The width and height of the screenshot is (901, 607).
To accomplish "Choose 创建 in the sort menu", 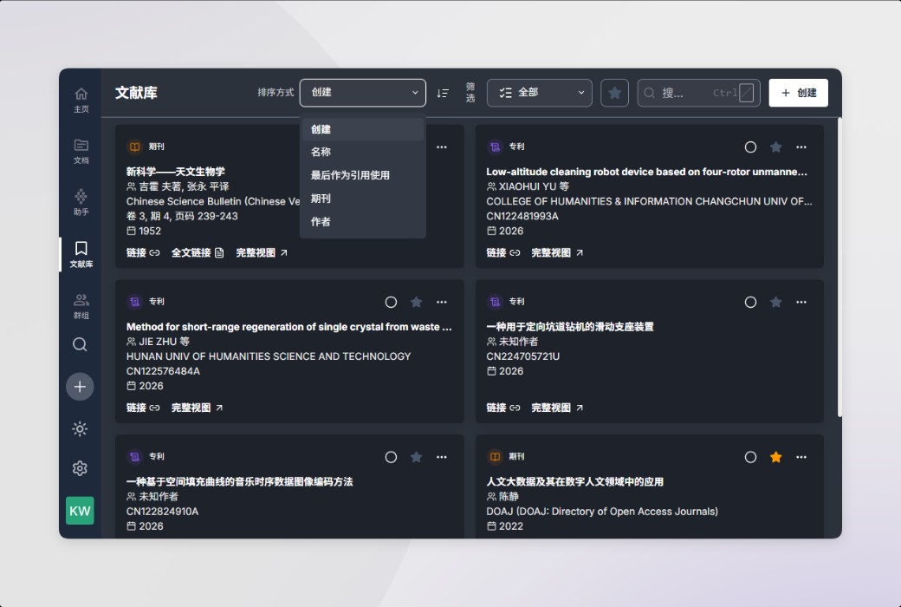I will click(363, 129).
